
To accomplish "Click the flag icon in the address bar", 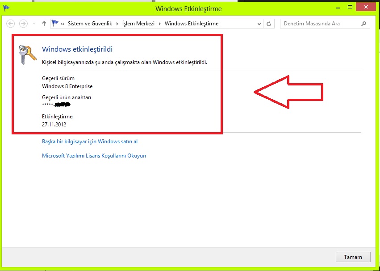I will [55, 24].
